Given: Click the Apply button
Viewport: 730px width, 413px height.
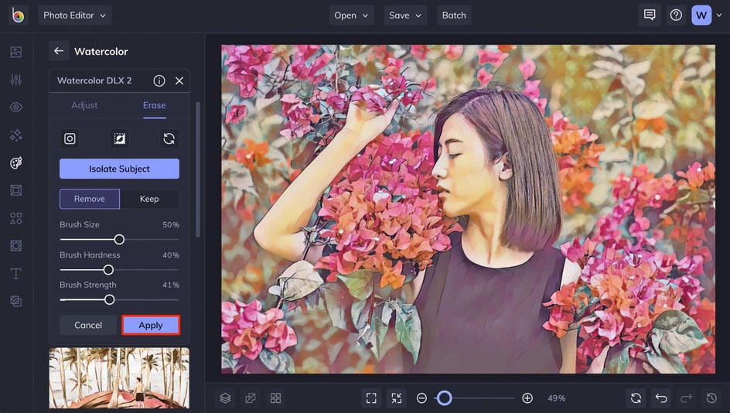Looking at the screenshot, I should click(x=151, y=325).
